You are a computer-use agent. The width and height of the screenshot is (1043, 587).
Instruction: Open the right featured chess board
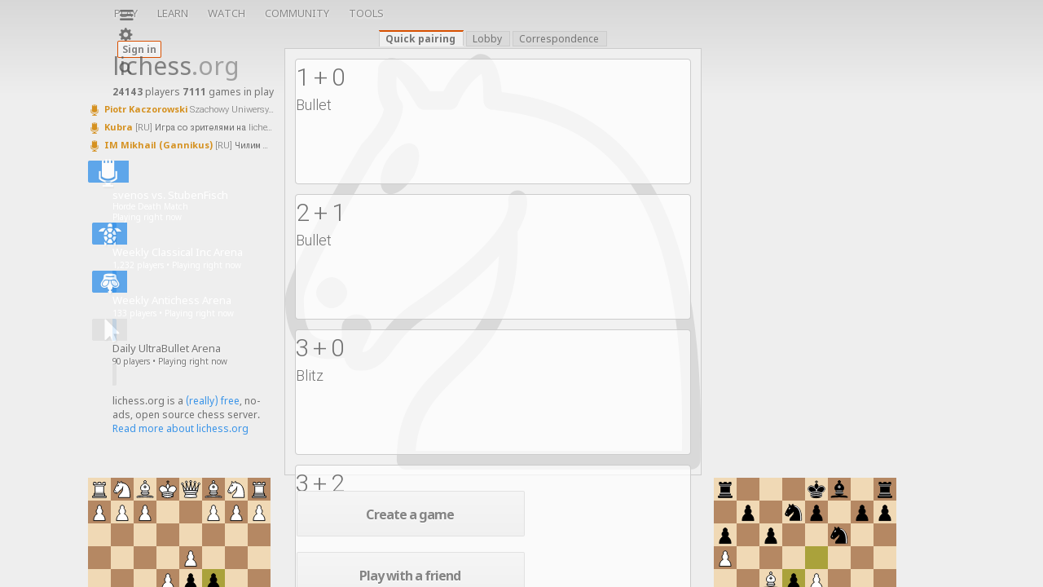(805, 532)
